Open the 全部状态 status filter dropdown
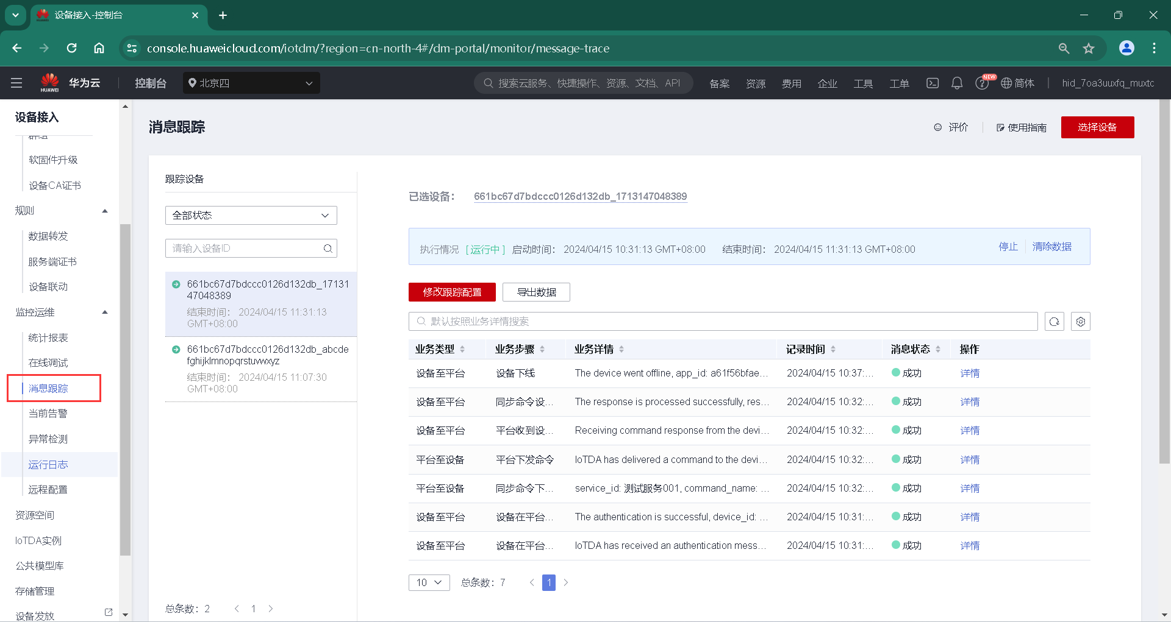The height and width of the screenshot is (622, 1171). pyautogui.click(x=251, y=215)
